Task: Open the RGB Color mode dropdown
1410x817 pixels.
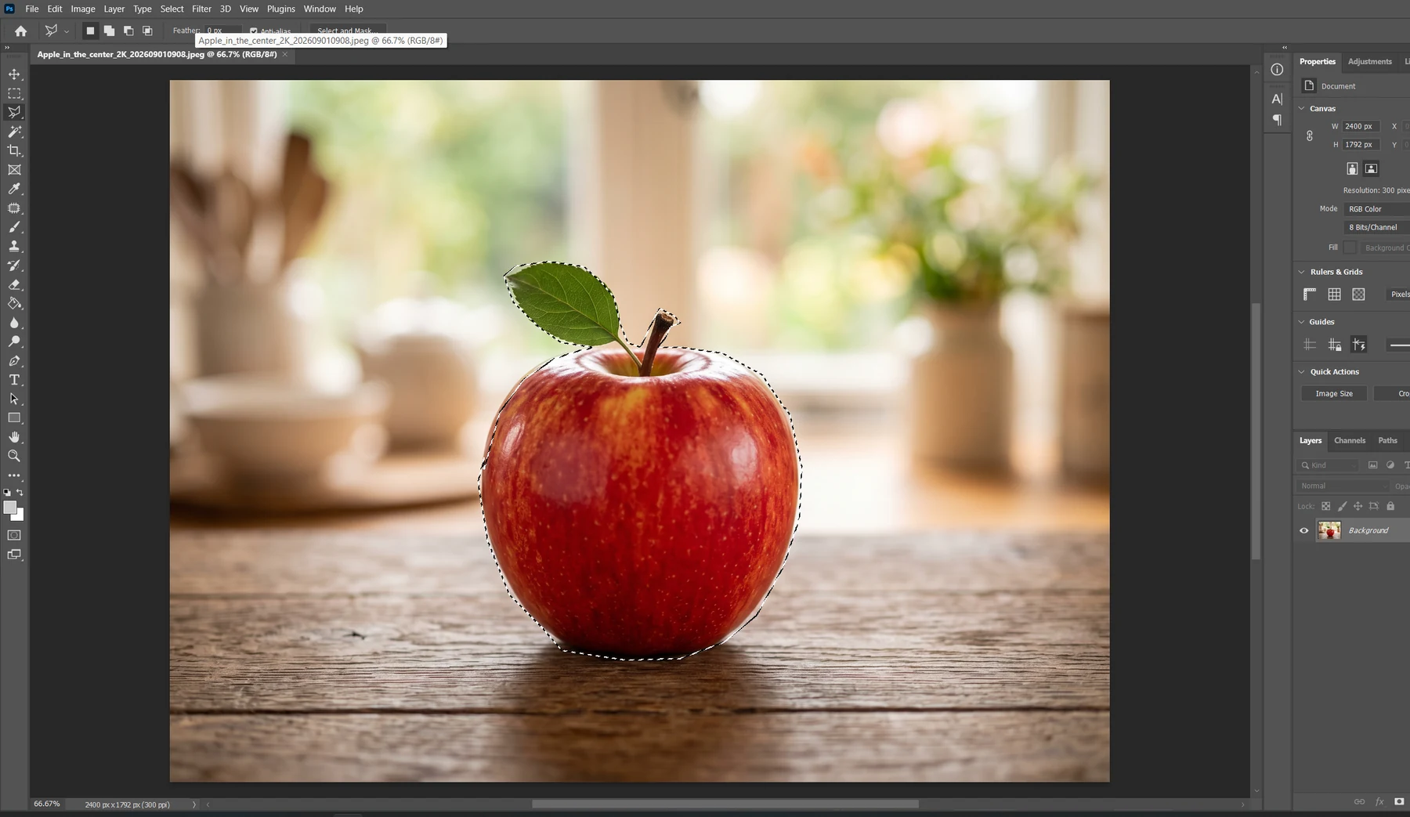Action: pos(1376,209)
